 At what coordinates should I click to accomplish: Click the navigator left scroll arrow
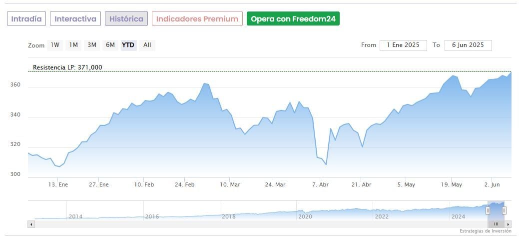[x=31, y=224]
